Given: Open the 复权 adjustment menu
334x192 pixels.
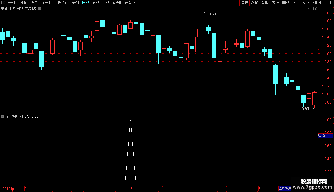Looking at the screenshot, I should pyautogui.click(x=244, y=3).
